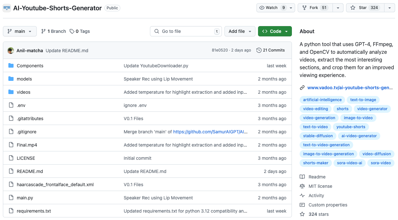
Task: Click the Activity pulse icon
Action: click(x=302, y=195)
